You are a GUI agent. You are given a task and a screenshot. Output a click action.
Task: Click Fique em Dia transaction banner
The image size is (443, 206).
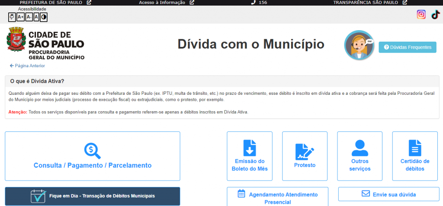click(x=93, y=196)
